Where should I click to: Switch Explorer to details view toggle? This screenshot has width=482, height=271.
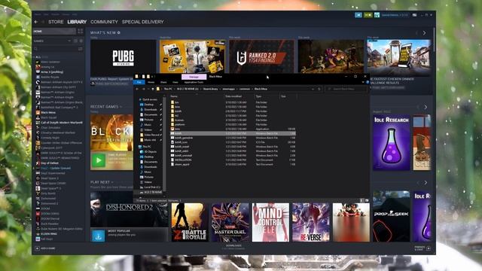click(361, 201)
